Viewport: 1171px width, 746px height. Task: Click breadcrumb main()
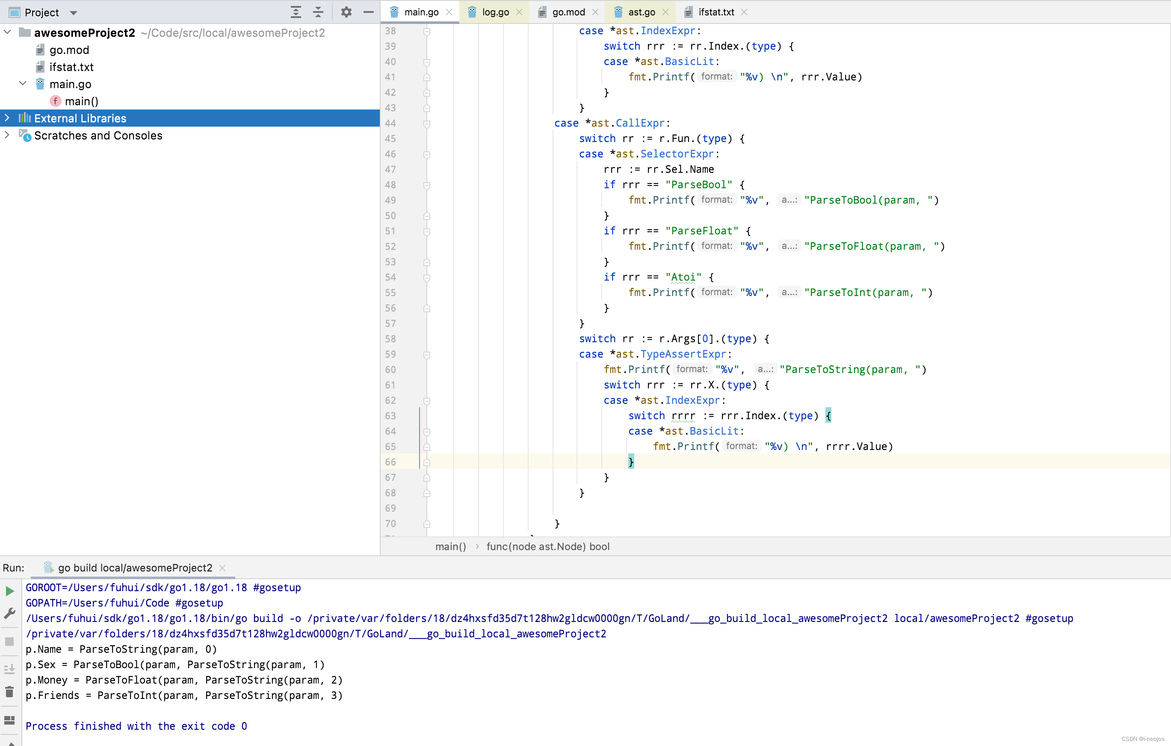click(x=450, y=546)
